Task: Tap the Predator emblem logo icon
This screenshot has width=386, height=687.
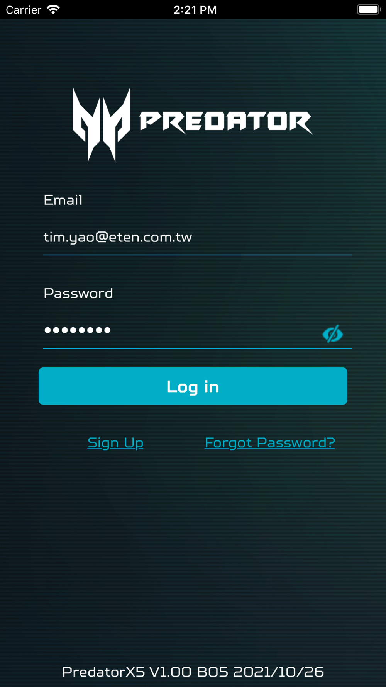Action: (x=102, y=124)
